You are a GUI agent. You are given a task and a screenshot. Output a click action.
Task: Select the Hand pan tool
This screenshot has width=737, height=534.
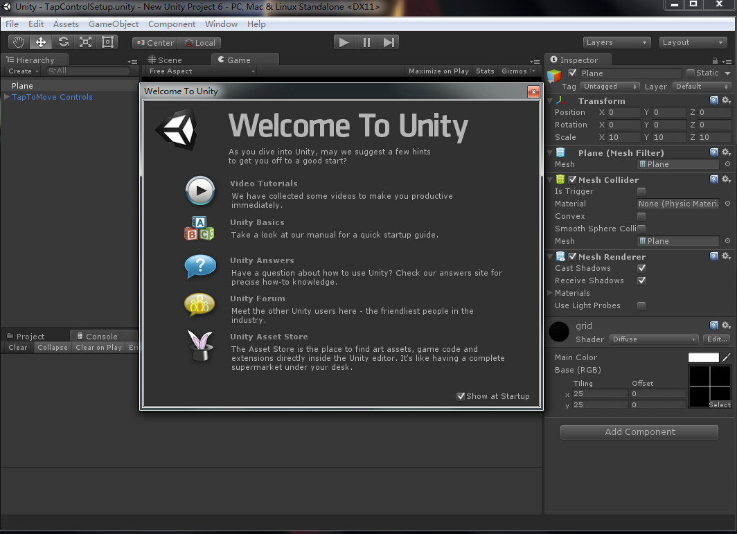click(18, 42)
